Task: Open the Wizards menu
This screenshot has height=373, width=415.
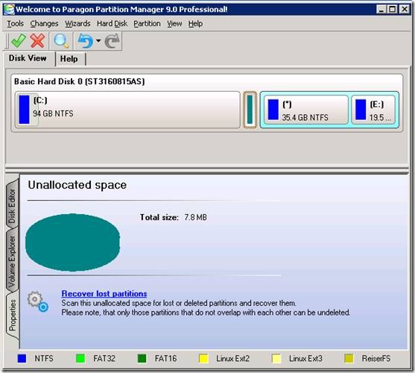Action: [77, 24]
